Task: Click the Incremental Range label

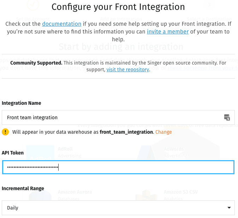Action: pos(23,188)
